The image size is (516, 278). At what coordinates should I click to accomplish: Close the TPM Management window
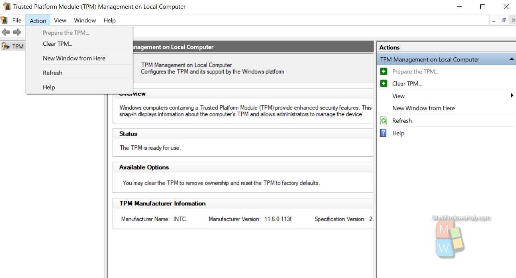[506, 7]
